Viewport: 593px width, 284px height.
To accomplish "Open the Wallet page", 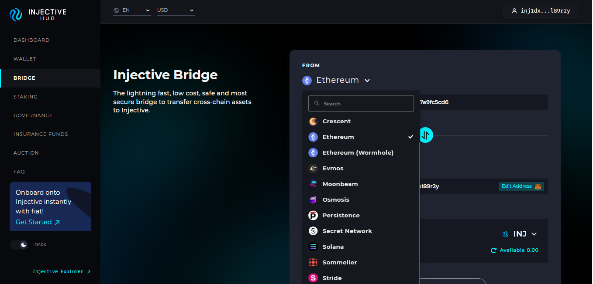I will click(25, 59).
